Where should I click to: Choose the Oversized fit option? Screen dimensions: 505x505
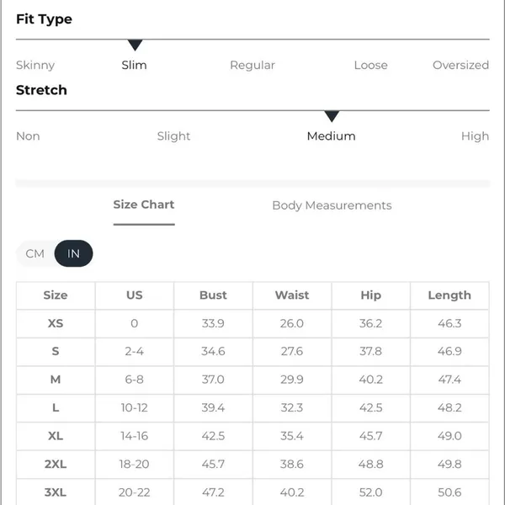[460, 65]
